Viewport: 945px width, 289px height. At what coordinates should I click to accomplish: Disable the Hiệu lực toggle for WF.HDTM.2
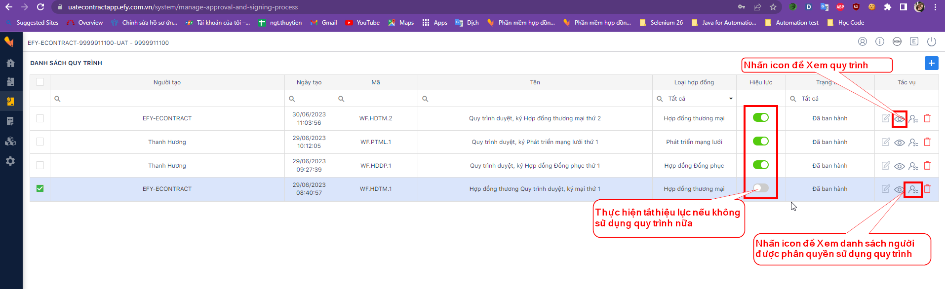click(761, 117)
